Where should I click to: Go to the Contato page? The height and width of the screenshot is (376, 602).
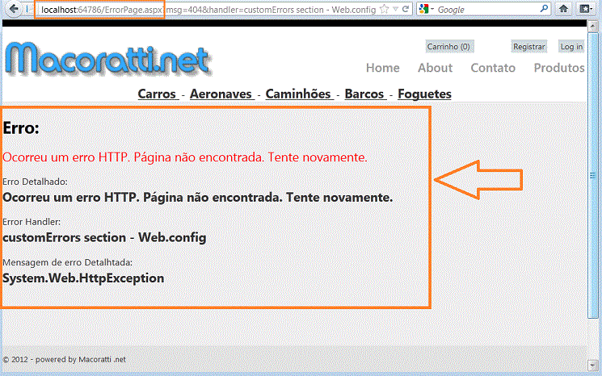(x=493, y=68)
